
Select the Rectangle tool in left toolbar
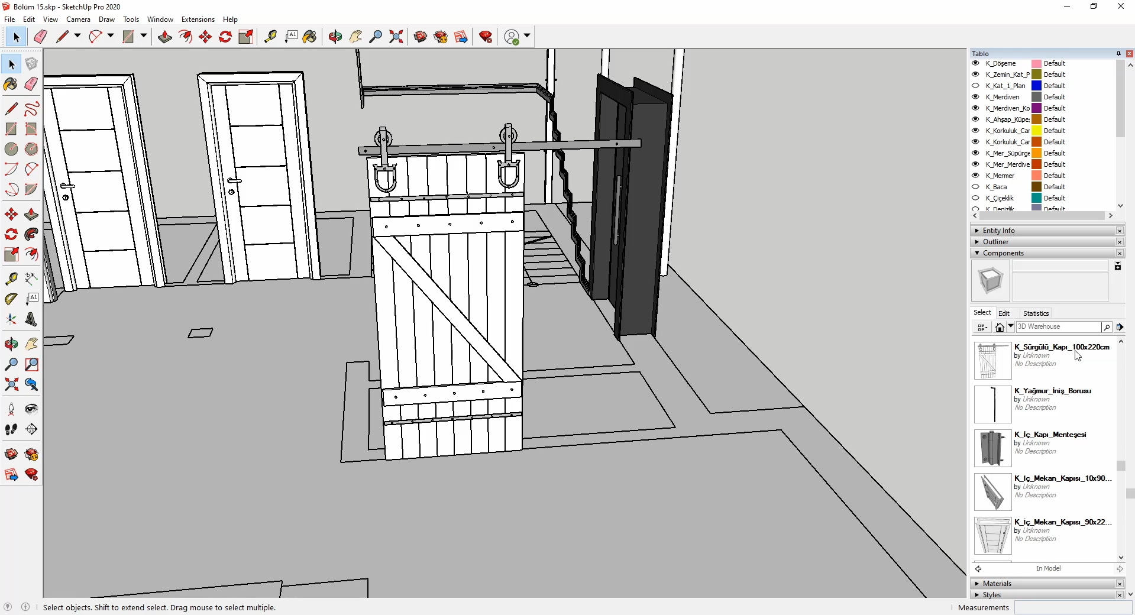click(x=11, y=129)
